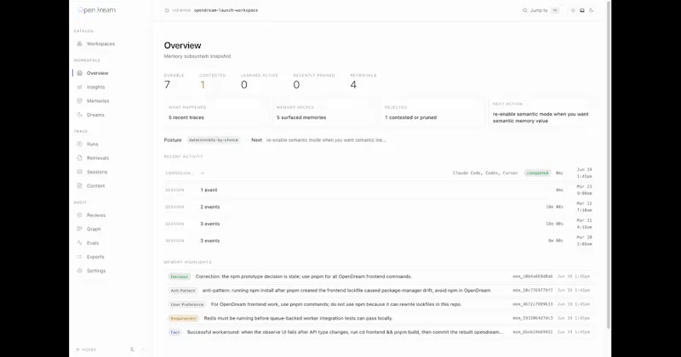Viewport: 681px width, 357px height.
Task: Click the Durable count 7
Action: pyautogui.click(x=167, y=85)
